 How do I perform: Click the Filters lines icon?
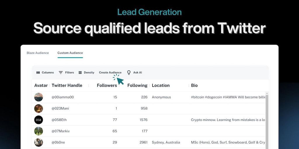tap(61, 72)
